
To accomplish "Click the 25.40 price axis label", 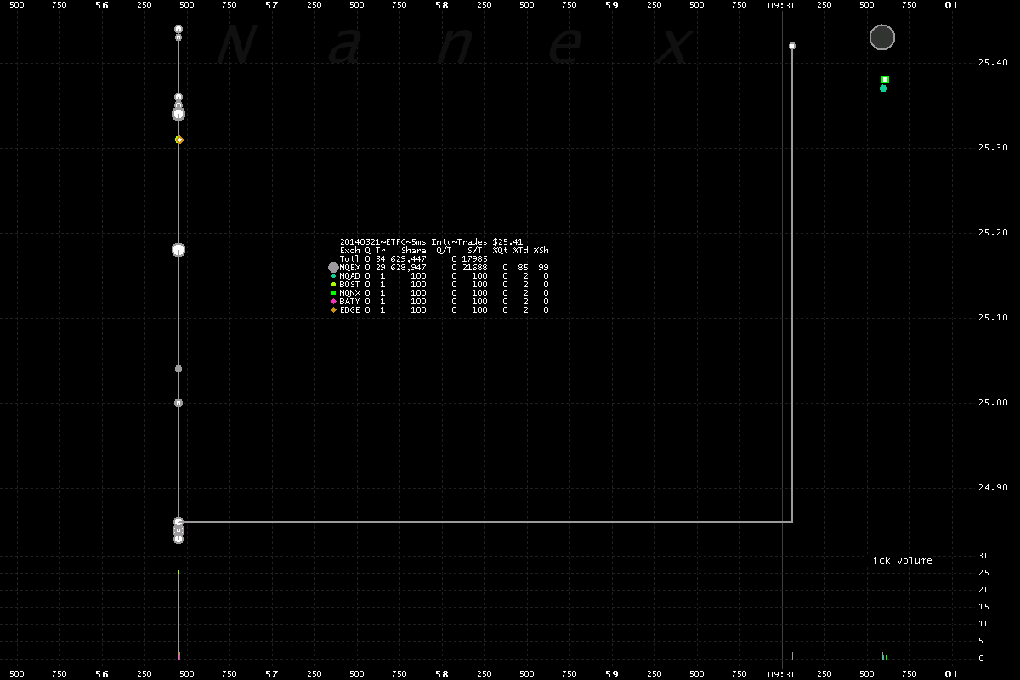I will [x=993, y=63].
